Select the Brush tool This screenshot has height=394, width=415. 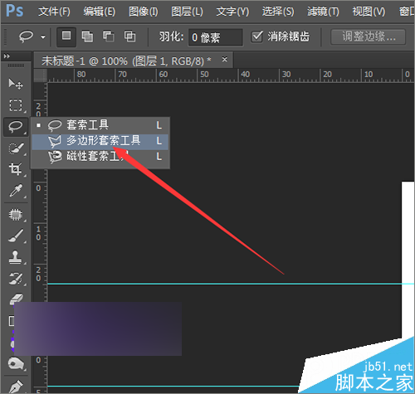click(x=16, y=236)
